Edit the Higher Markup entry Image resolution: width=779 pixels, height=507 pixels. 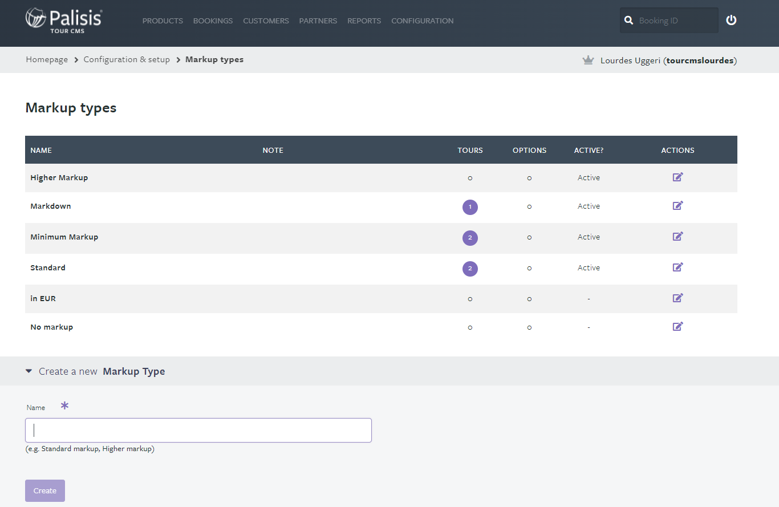677,177
